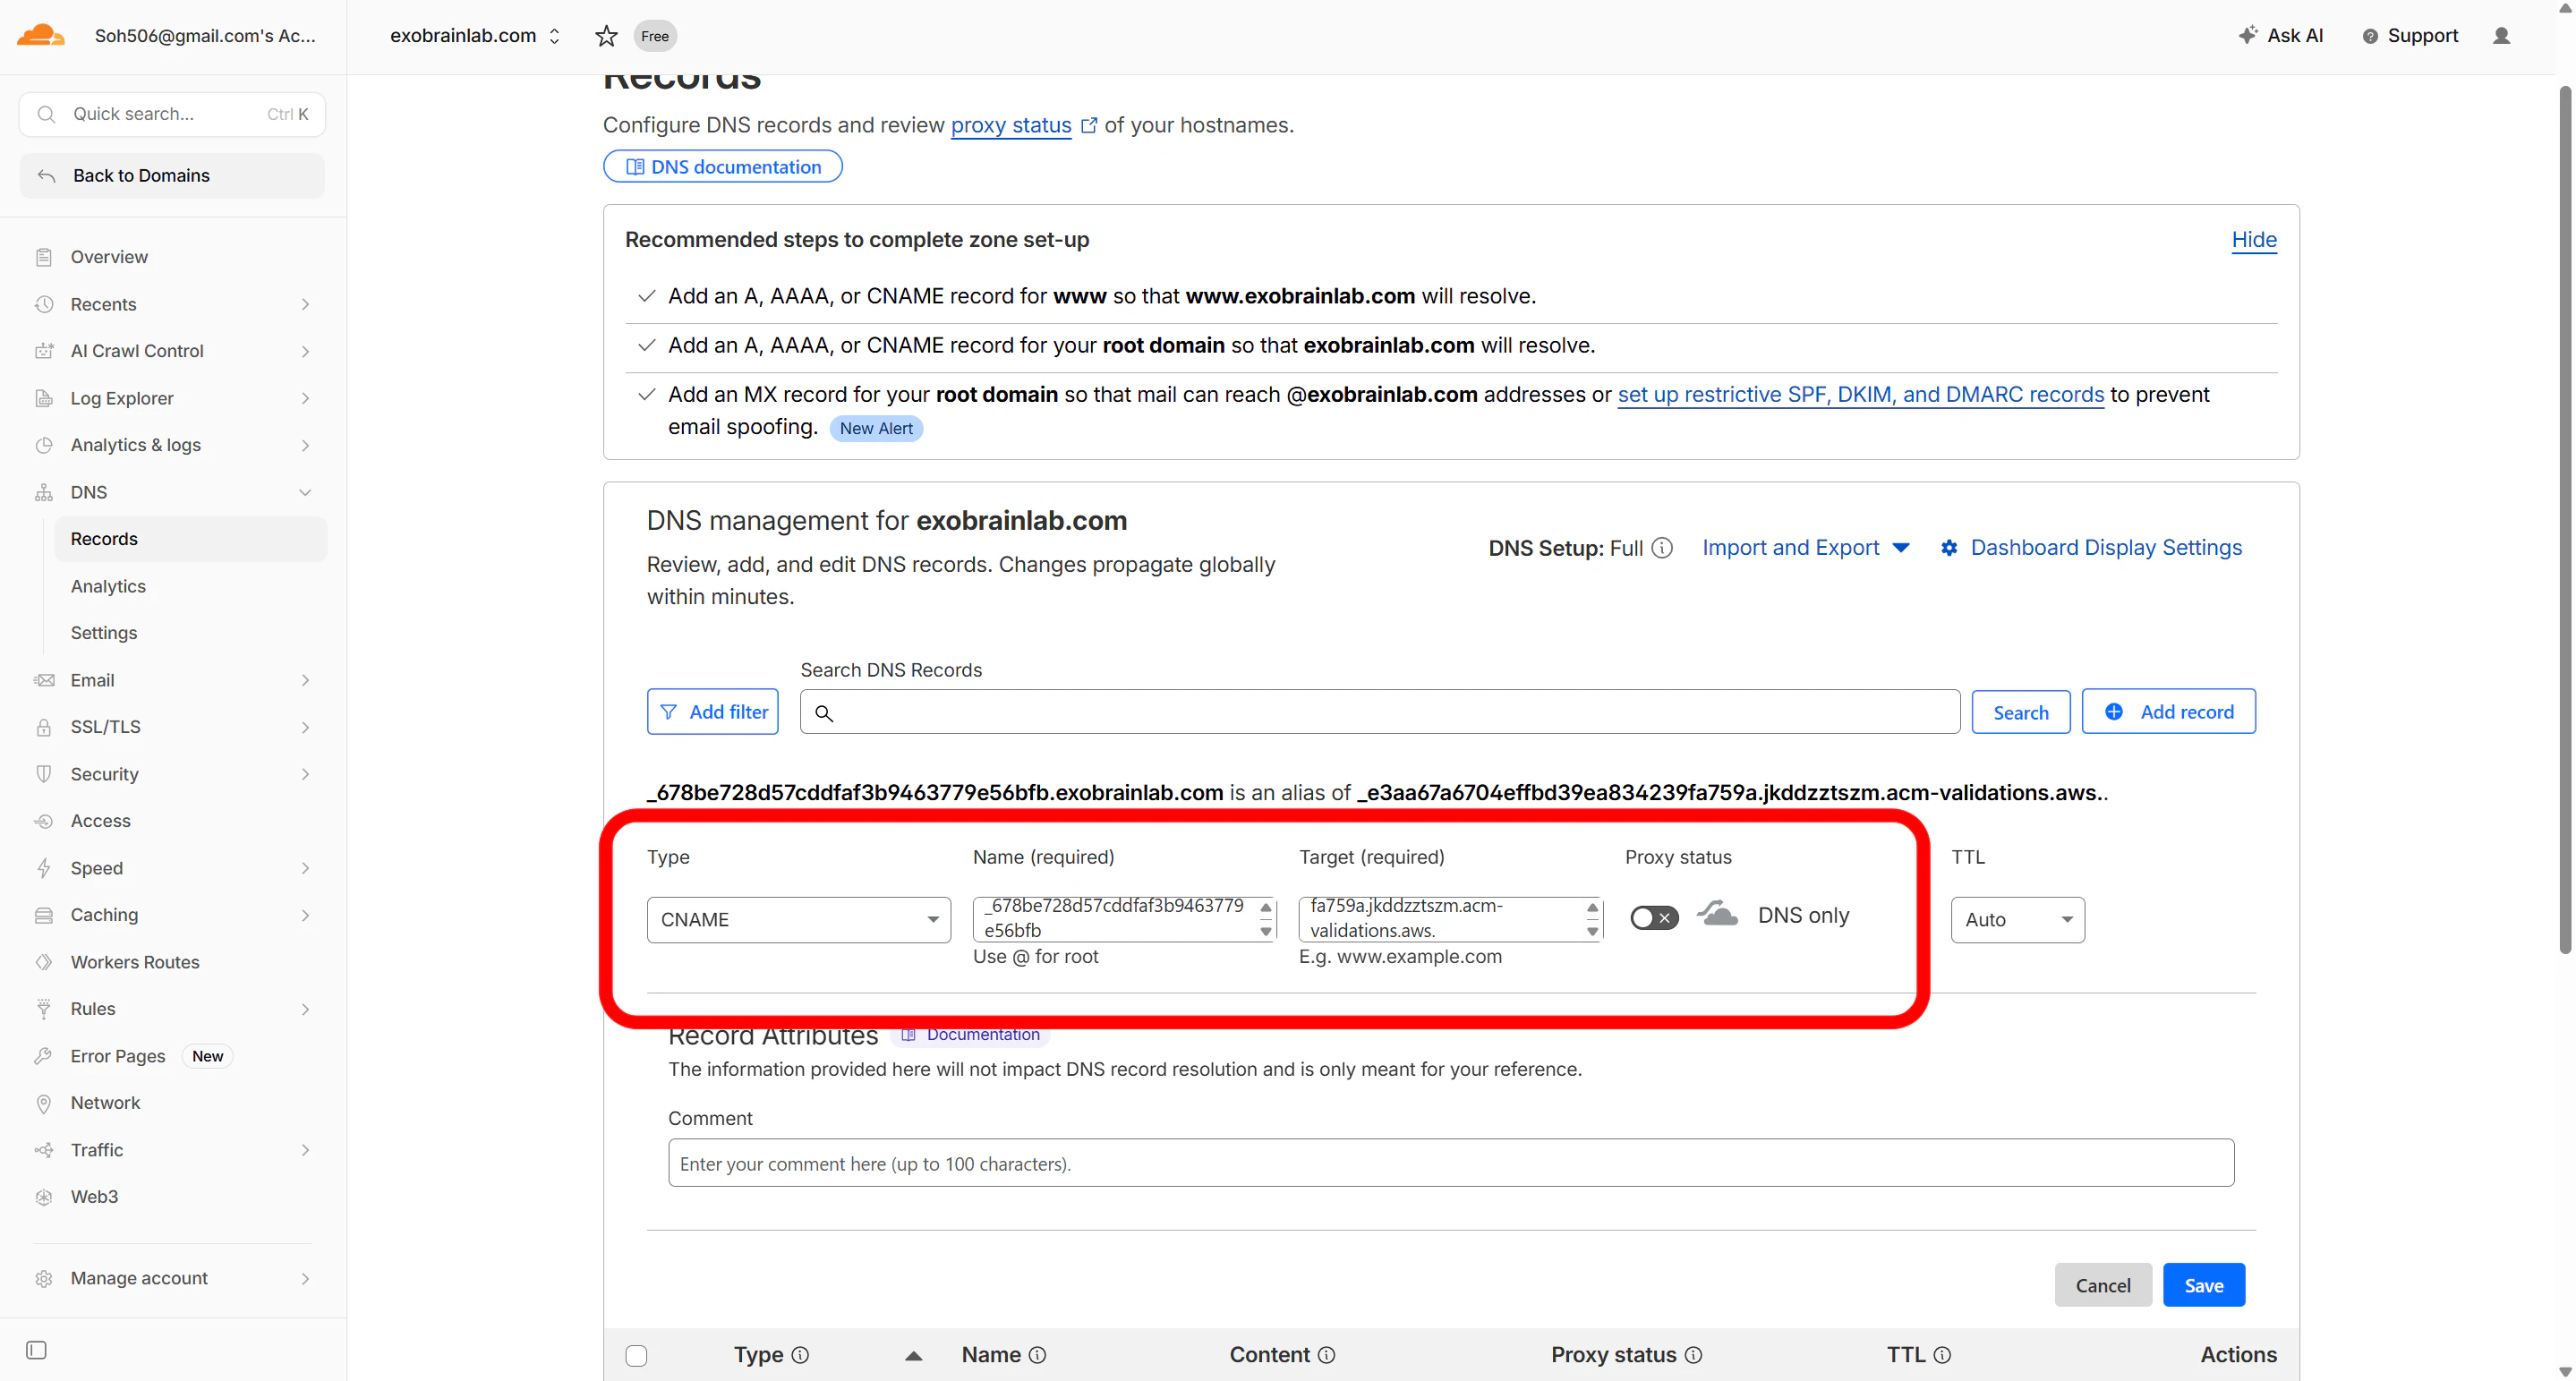
Task: Click the page vertical scrollbar
Action: point(2565,520)
